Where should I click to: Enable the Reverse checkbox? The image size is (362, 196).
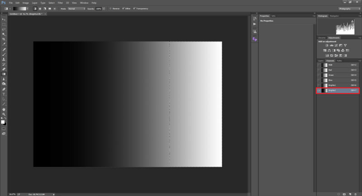click(111, 8)
